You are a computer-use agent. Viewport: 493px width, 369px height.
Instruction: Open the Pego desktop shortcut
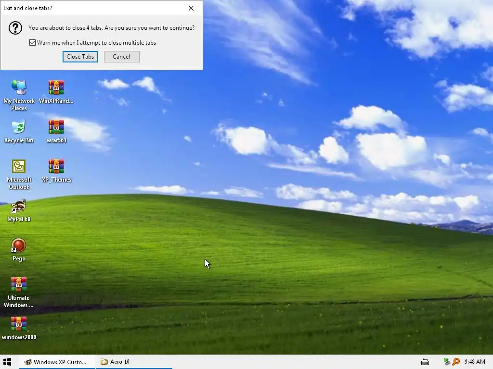[19, 249]
